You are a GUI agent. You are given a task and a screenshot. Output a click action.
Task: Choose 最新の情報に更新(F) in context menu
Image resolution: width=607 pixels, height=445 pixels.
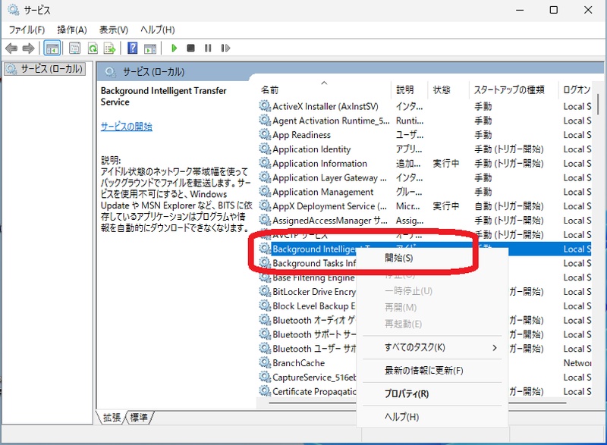(x=432, y=371)
